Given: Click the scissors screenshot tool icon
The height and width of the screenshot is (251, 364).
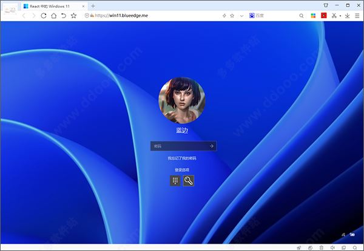Looking at the screenshot, I should click(334, 16).
